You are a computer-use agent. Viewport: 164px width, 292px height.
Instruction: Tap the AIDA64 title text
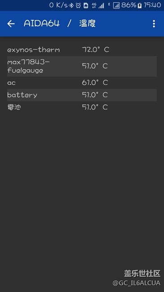pyautogui.click(x=42, y=24)
